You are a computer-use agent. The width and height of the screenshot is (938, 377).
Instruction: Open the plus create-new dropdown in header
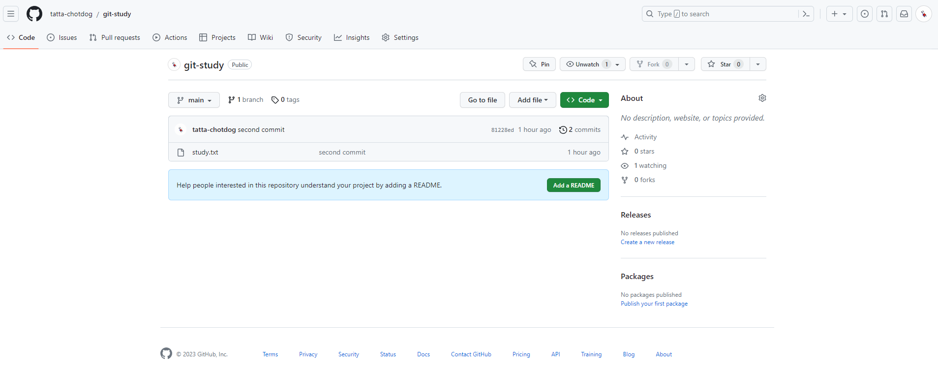click(x=839, y=14)
